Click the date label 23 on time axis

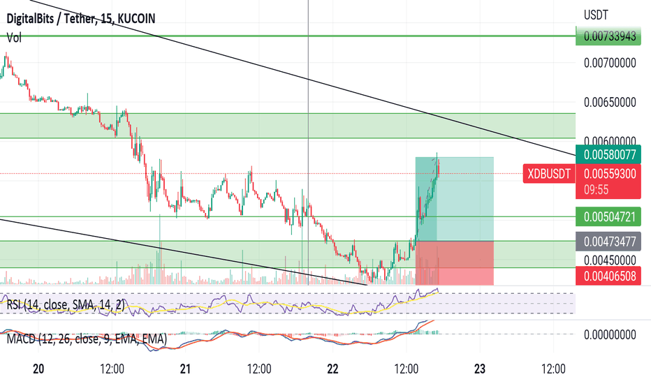[480, 369]
